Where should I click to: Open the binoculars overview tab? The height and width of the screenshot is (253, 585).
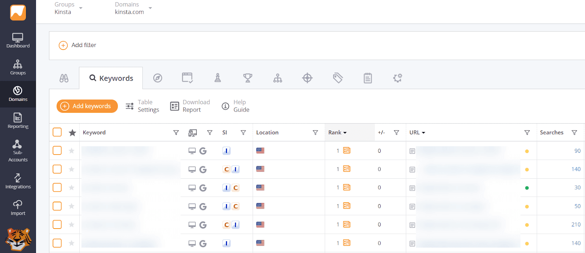pos(64,78)
